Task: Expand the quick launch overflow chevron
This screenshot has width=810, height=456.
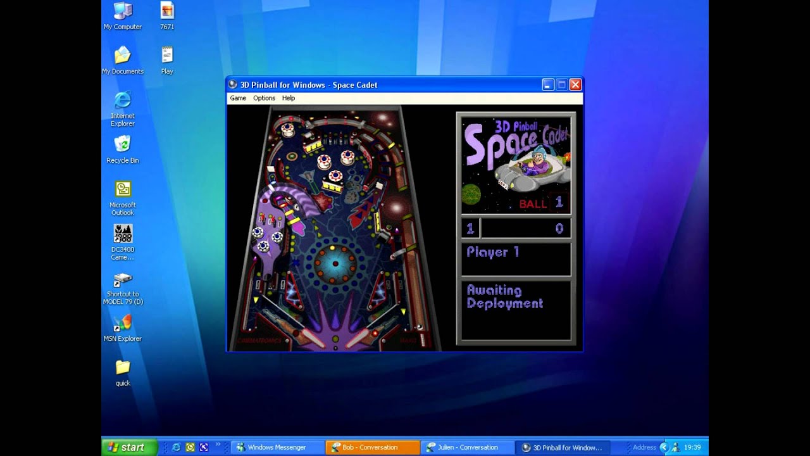Action: pos(218,445)
